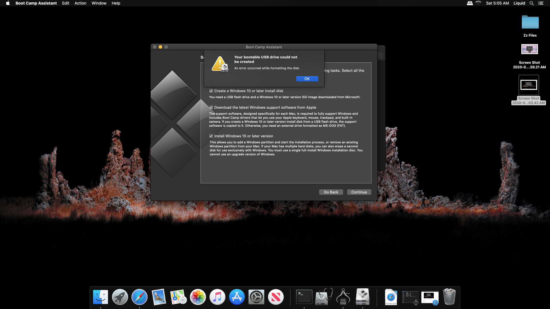Open the App Store from the Dock
The image size is (550, 309).
click(x=237, y=297)
